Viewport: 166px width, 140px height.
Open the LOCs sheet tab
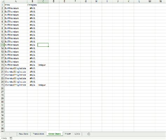click(77, 134)
